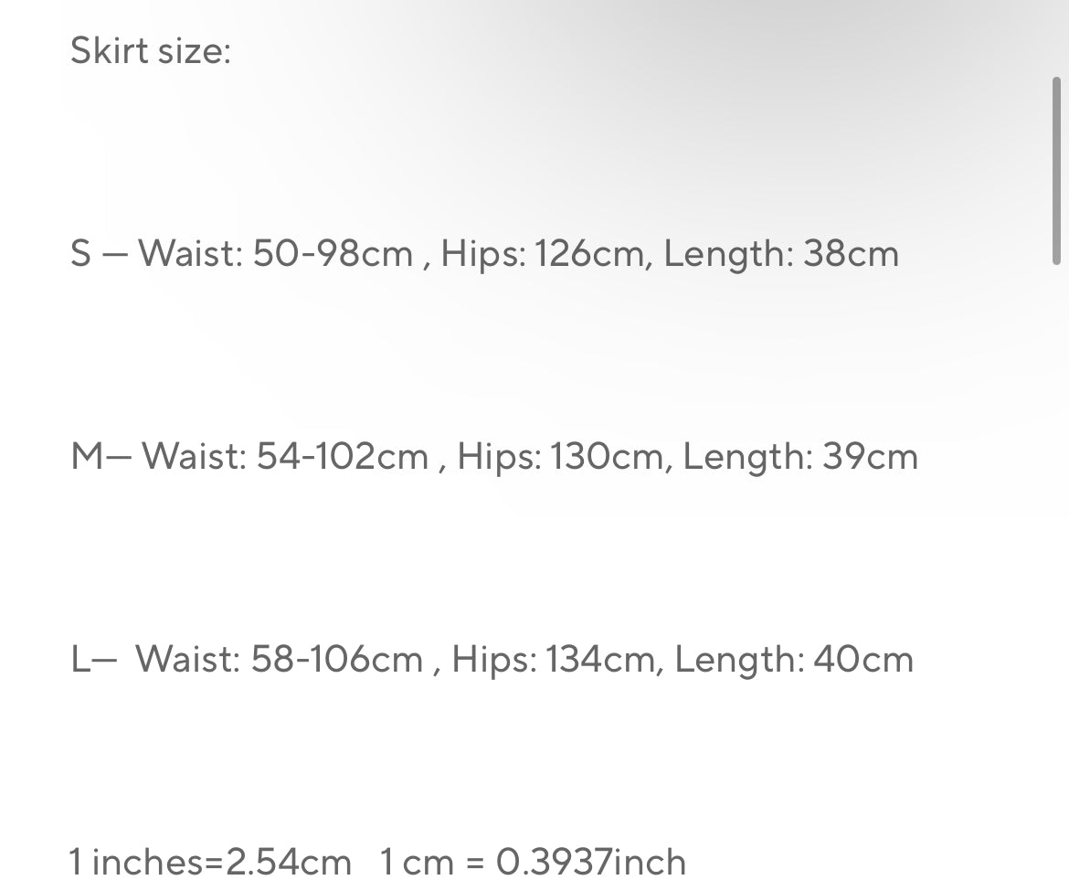Click the vertical scrollbar thumb
Screen dimensions: 1069x880
pyautogui.click(x=1056, y=170)
